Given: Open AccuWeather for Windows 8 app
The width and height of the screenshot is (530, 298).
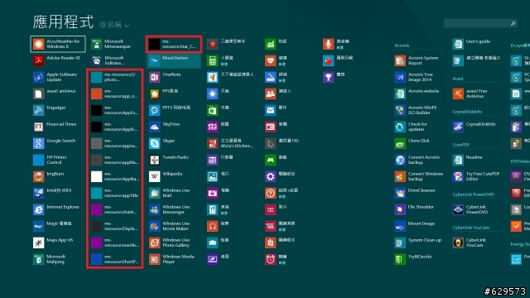Looking at the screenshot, I should pyautogui.click(x=58, y=44).
